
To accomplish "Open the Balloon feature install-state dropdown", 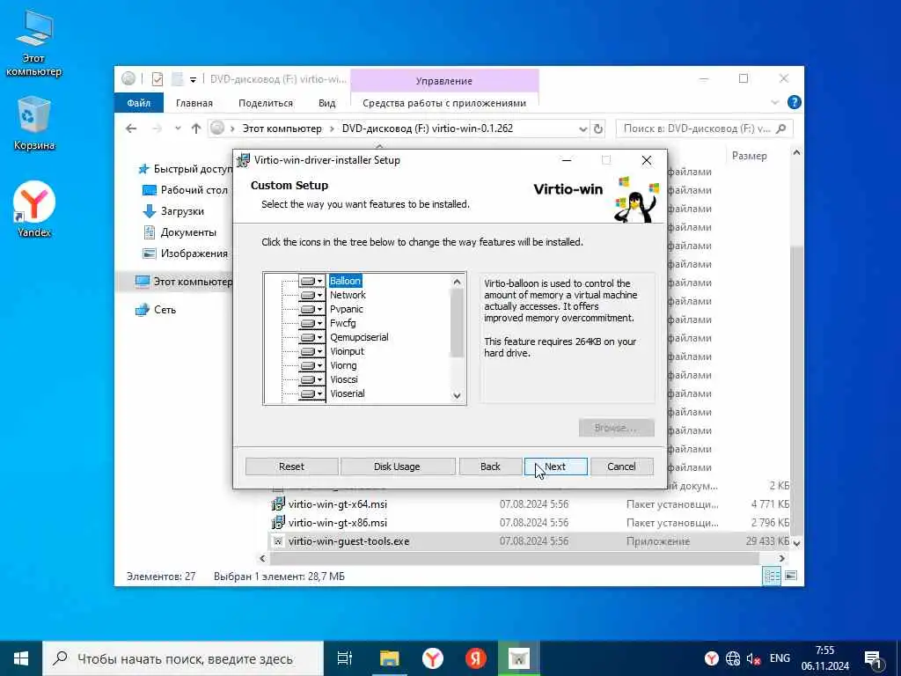I will pos(311,281).
